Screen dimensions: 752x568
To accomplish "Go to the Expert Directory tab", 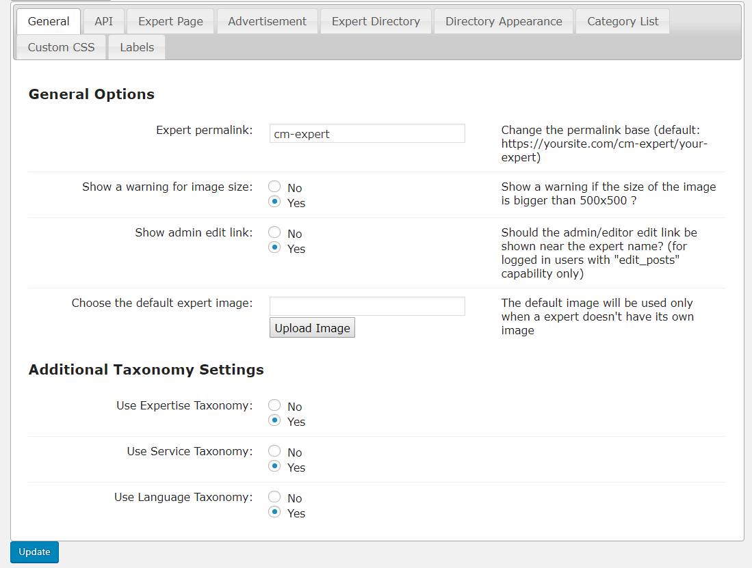I will [x=376, y=21].
